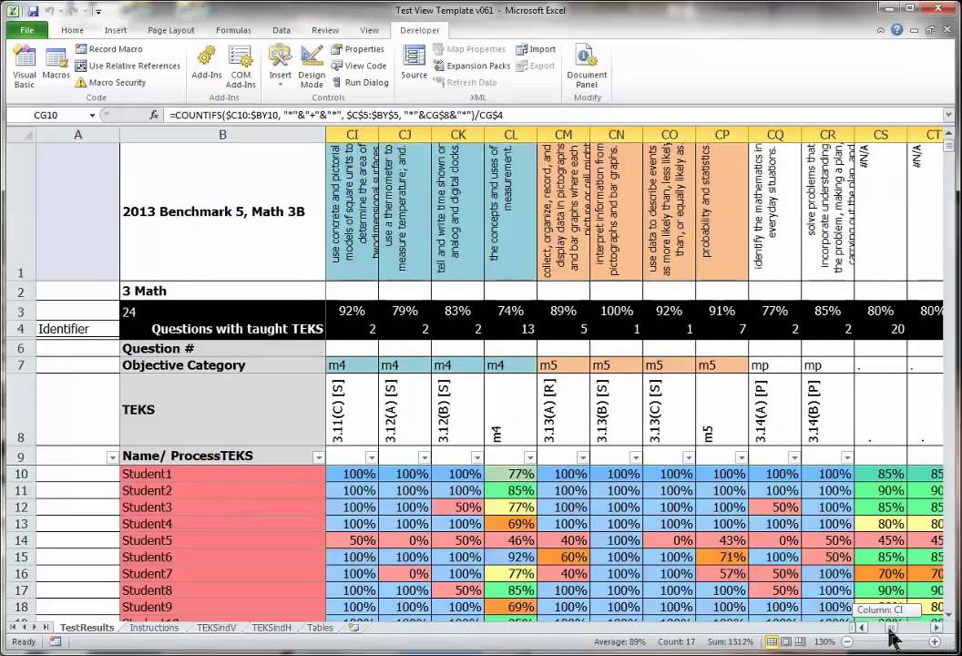Select column header CM
The image size is (962, 656).
(563, 135)
